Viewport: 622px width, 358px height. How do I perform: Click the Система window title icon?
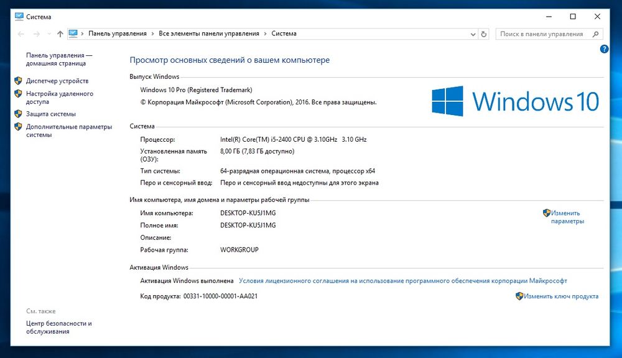tap(19, 17)
